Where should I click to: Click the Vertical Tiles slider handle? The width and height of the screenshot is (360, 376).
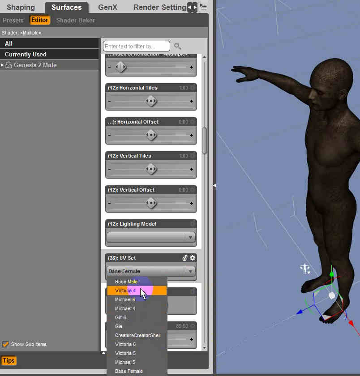(151, 169)
